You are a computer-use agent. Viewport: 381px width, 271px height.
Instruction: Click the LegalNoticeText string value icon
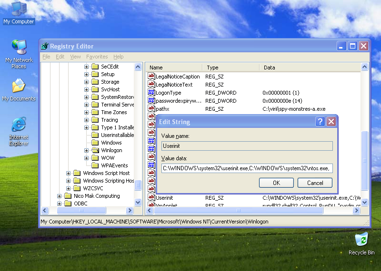tap(151, 85)
